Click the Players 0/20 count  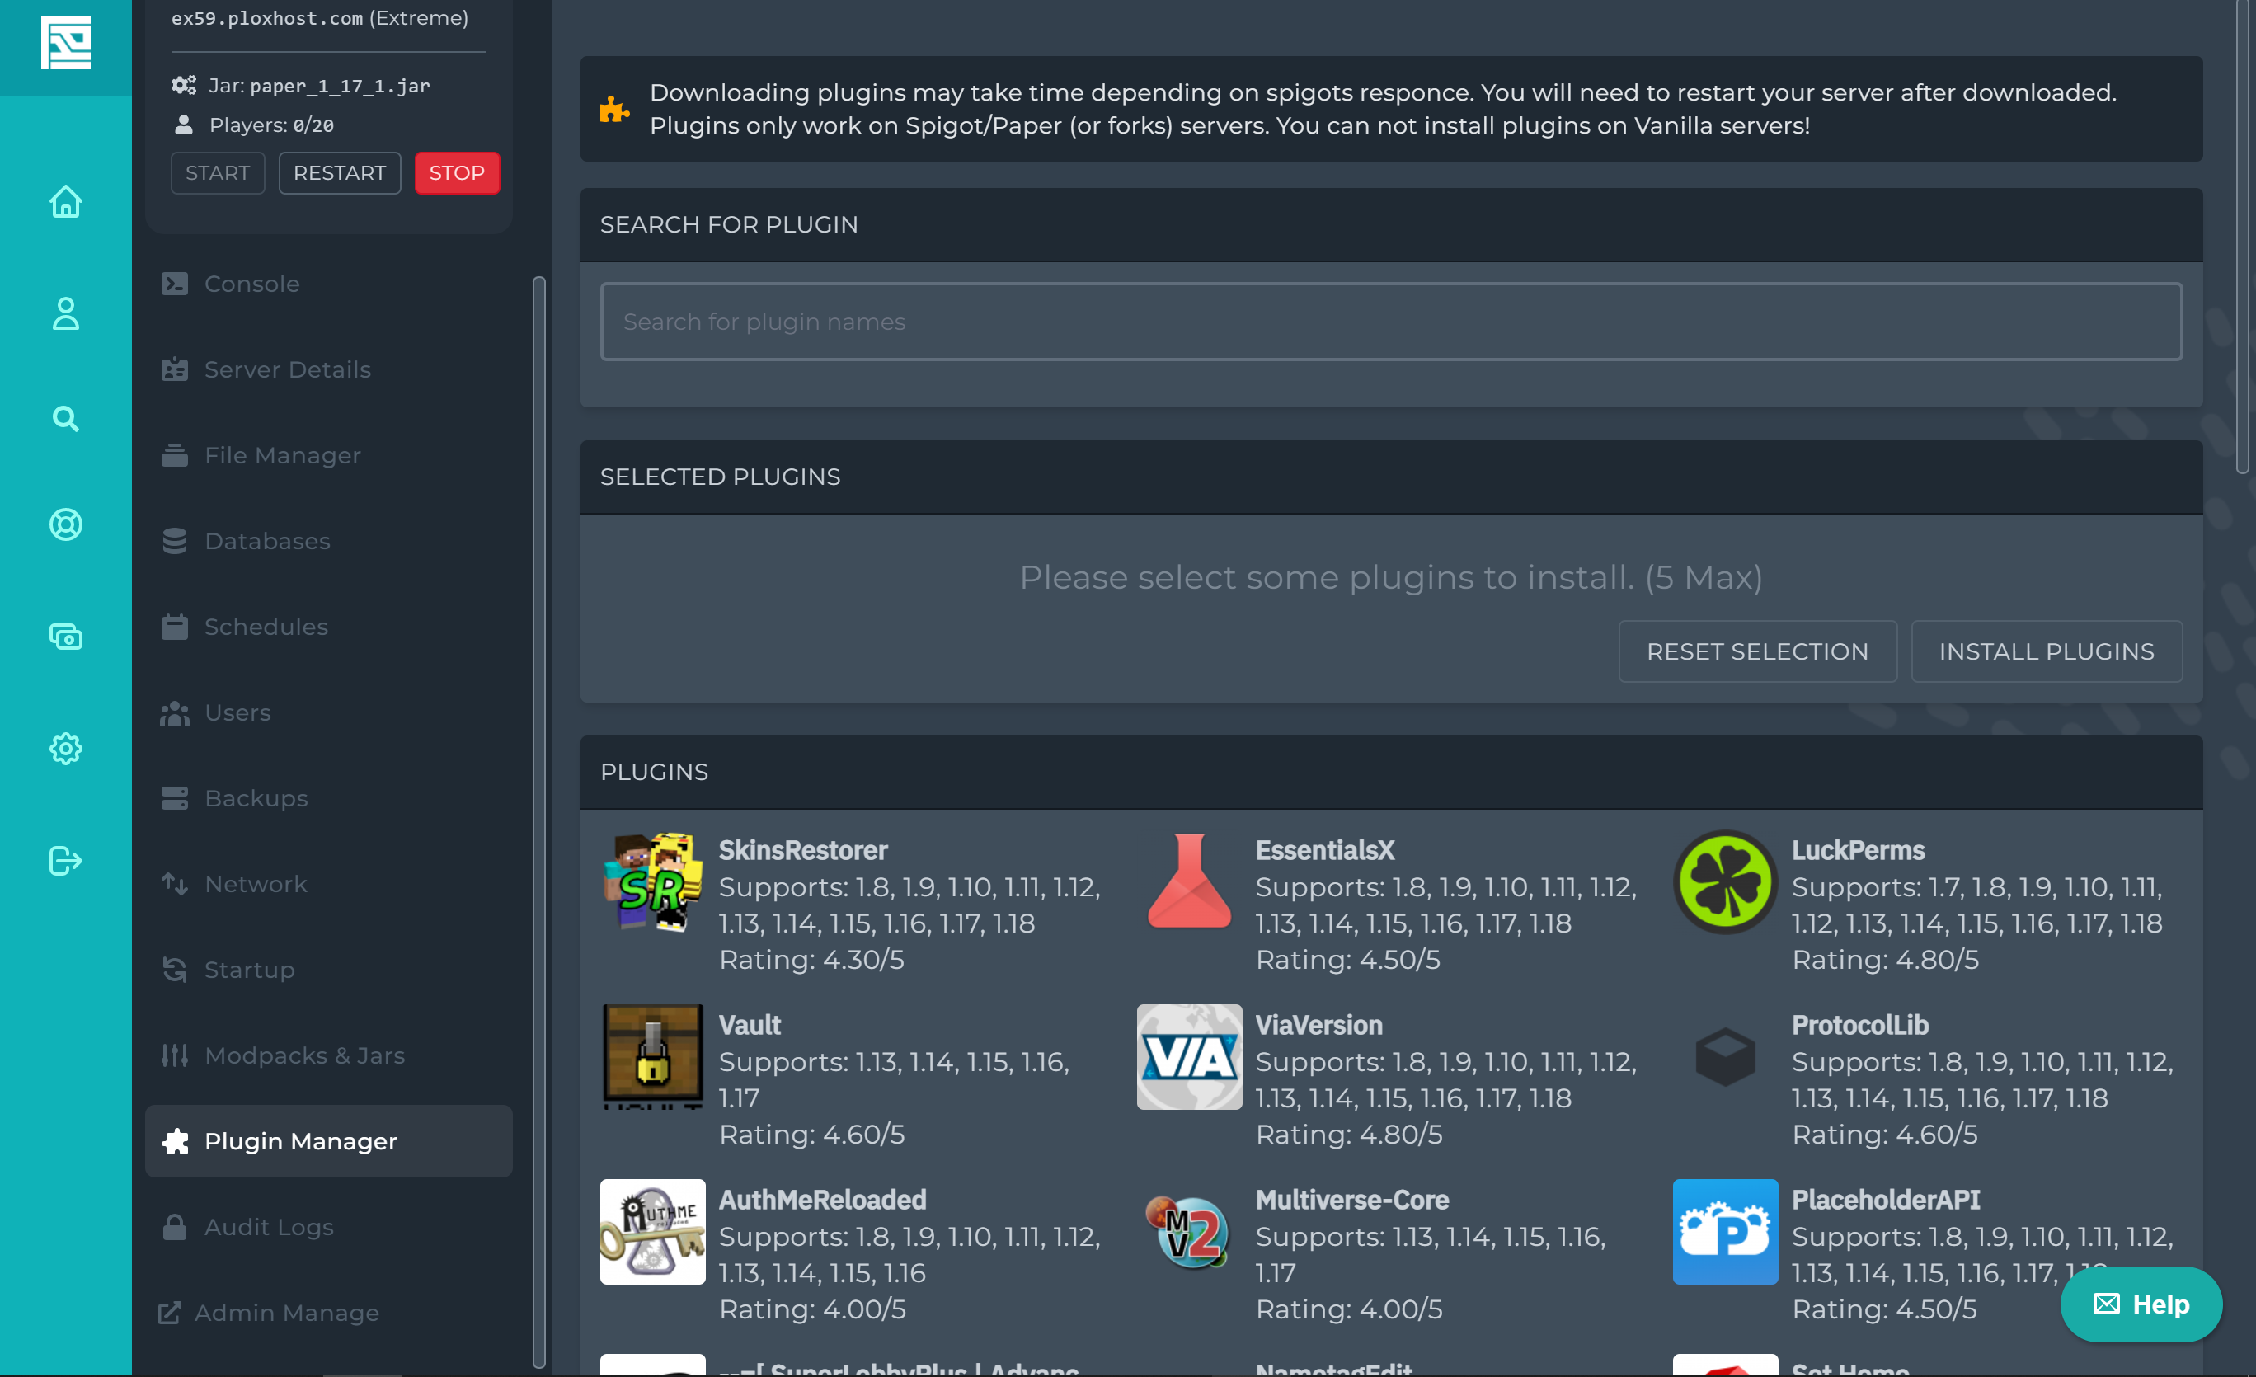coord(271,125)
